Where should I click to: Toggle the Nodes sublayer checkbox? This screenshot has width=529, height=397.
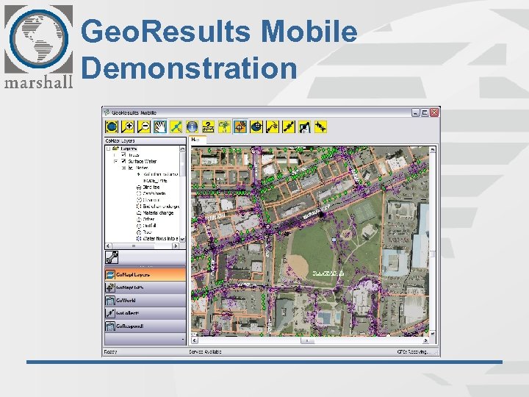pyautogui.click(x=132, y=168)
